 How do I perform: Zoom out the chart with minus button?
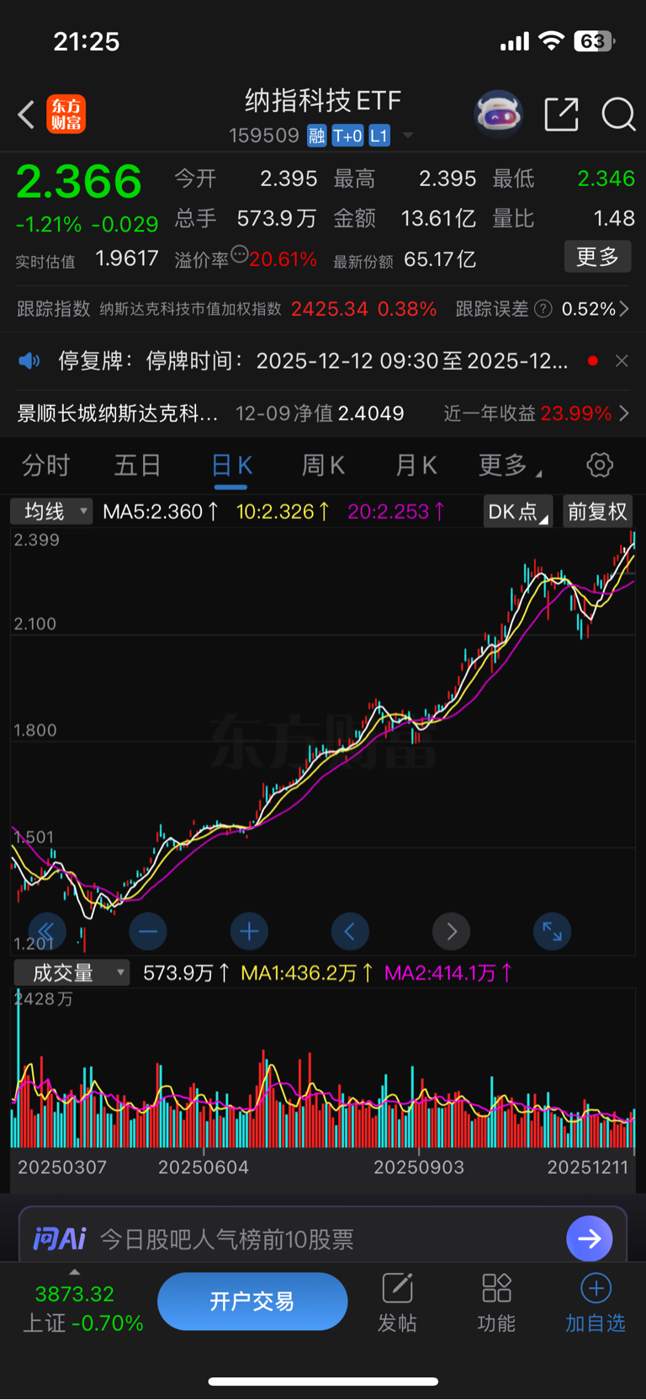tap(148, 931)
